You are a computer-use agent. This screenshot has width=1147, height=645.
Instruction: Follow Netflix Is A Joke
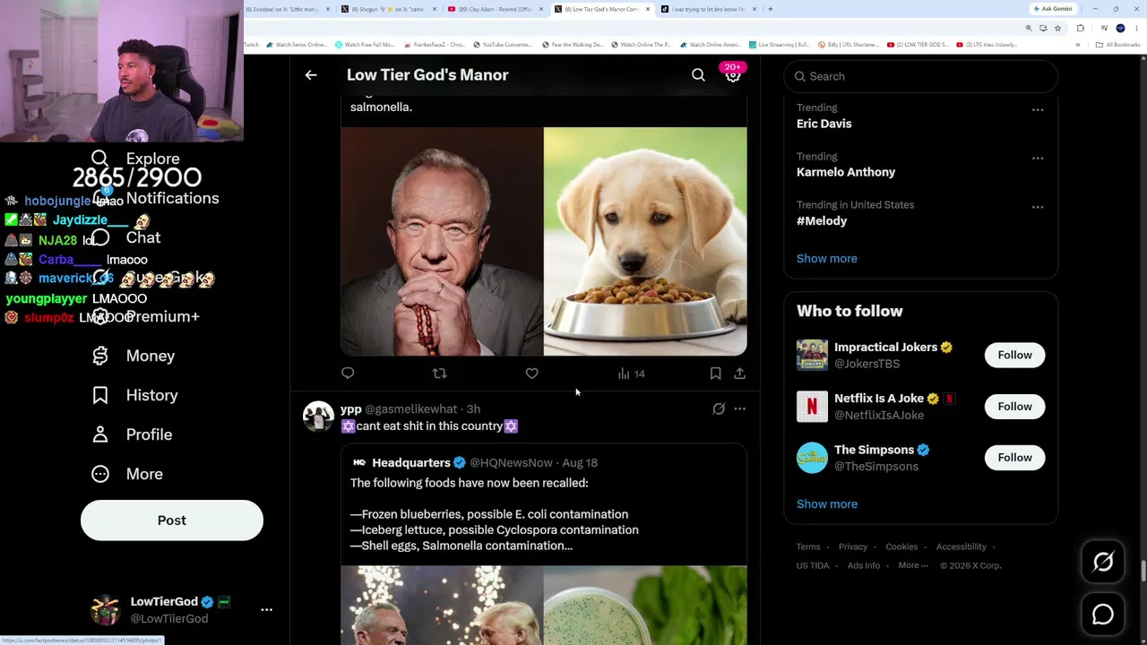[x=1014, y=407]
